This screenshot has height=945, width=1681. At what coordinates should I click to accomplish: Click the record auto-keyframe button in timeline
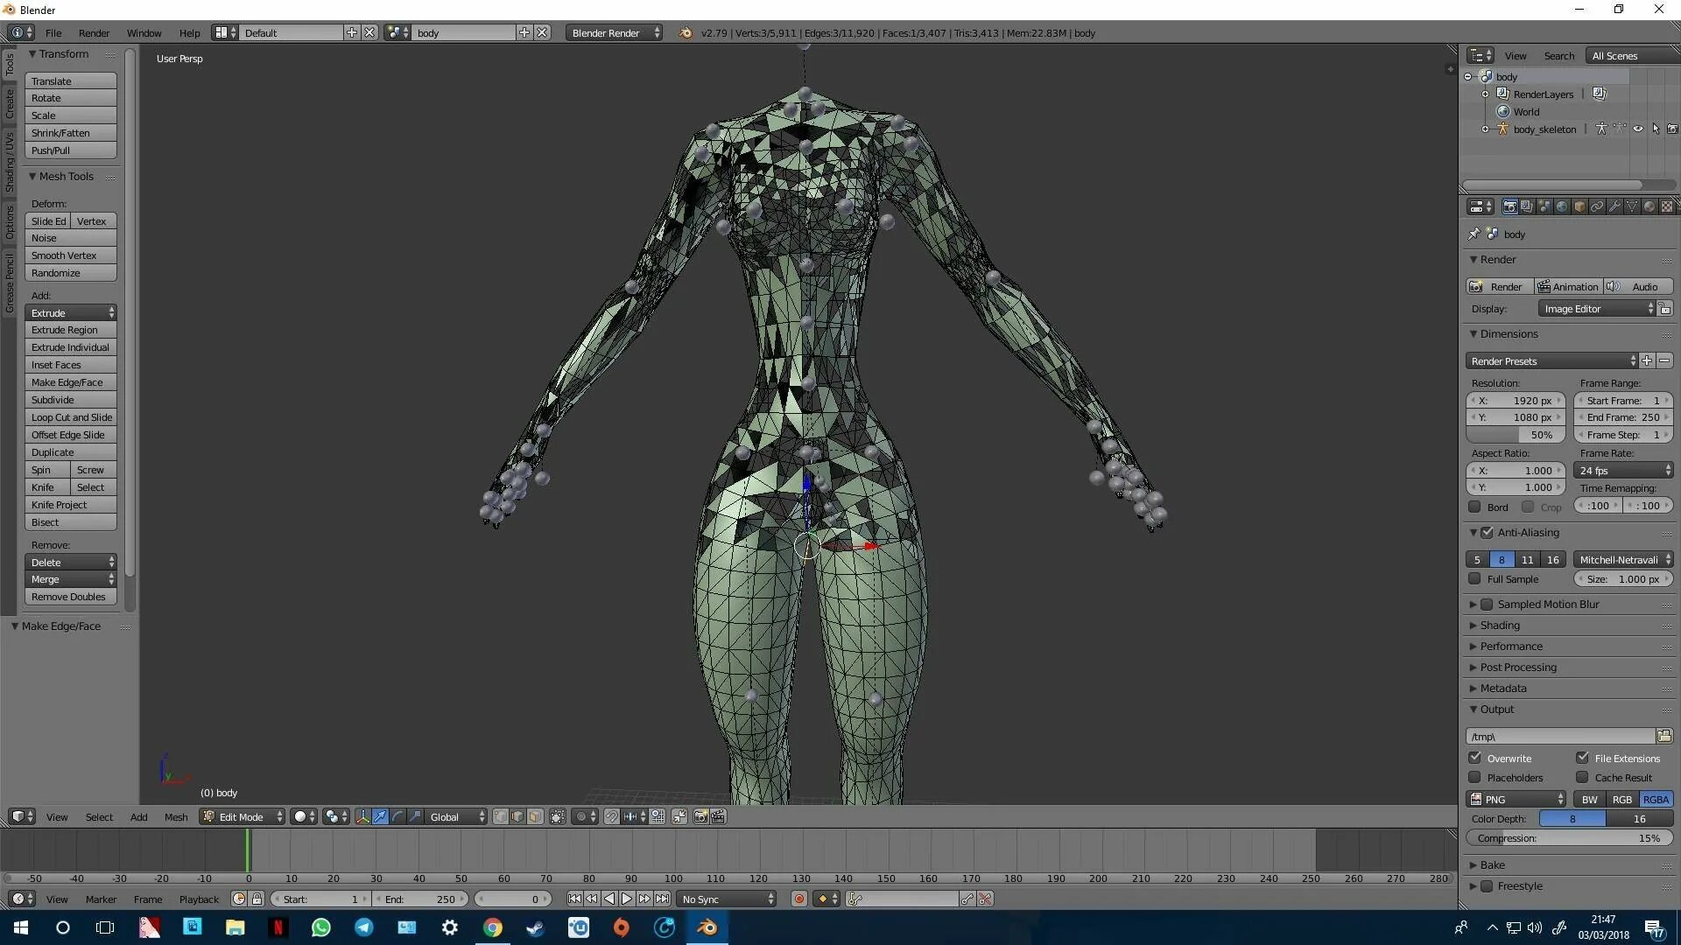[798, 899]
